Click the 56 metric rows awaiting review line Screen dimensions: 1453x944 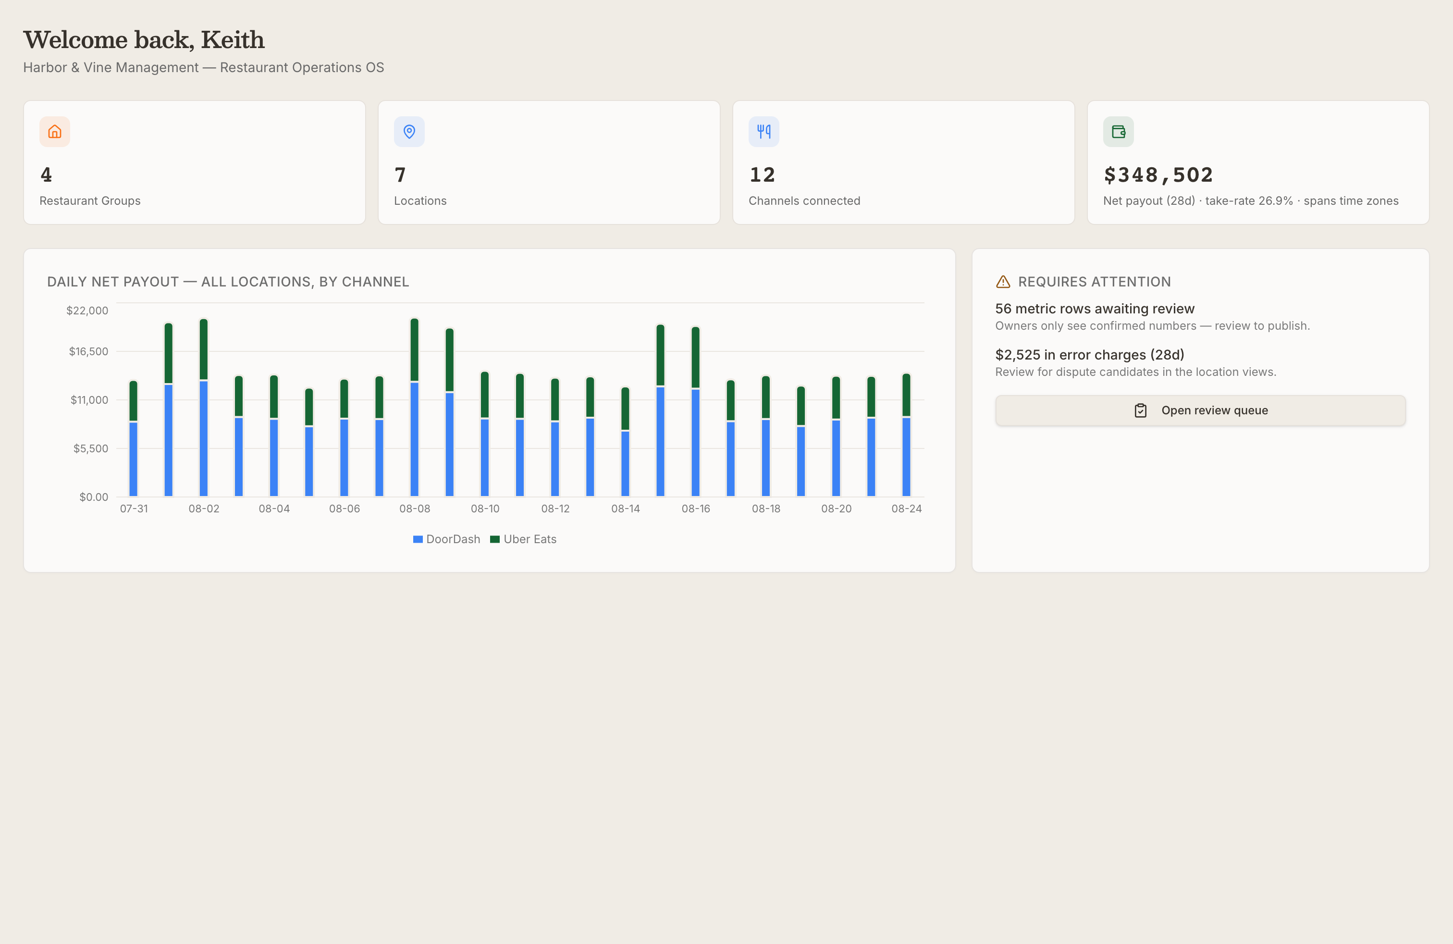(x=1095, y=309)
